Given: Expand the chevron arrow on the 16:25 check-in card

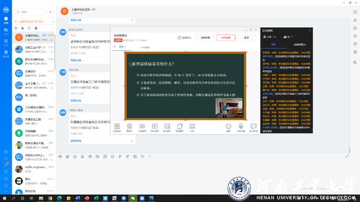Looking at the screenshot, I should (132, 141).
